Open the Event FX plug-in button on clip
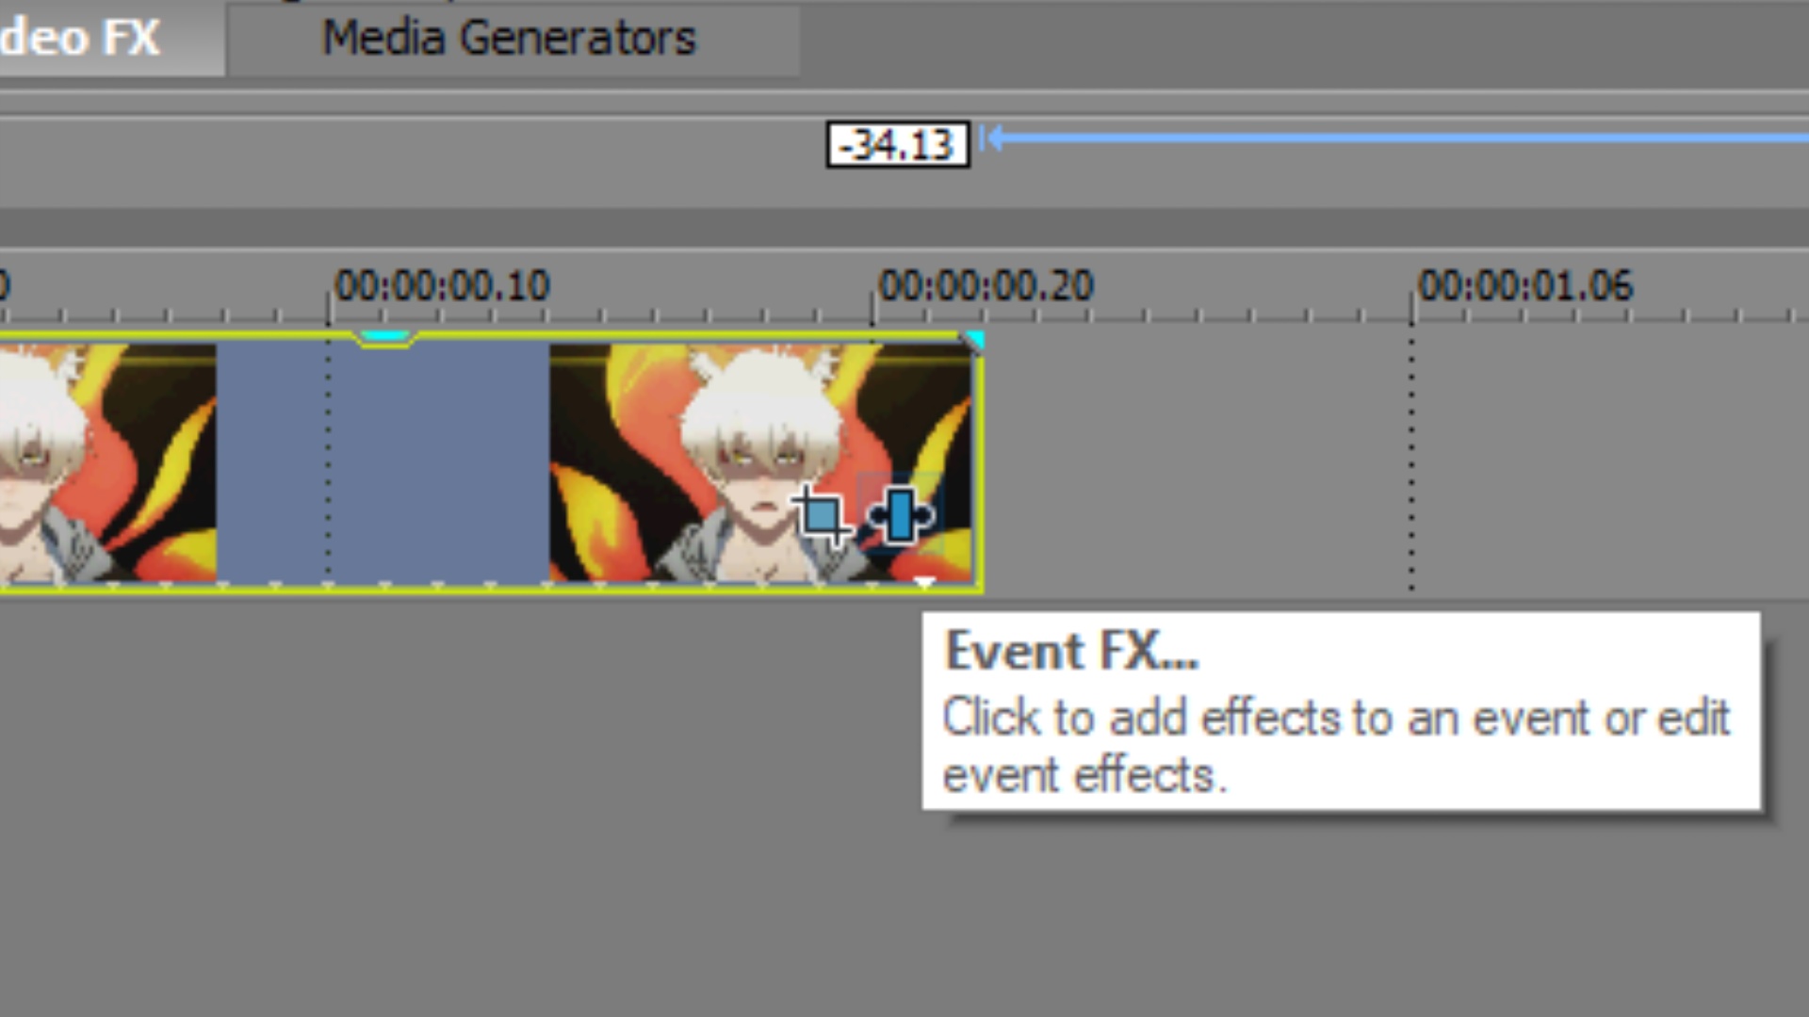This screenshot has width=1809, height=1017. (x=901, y=515)
